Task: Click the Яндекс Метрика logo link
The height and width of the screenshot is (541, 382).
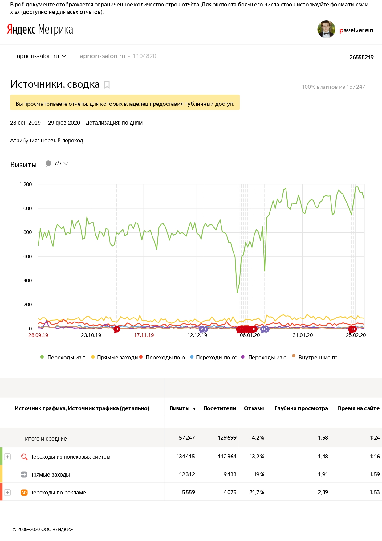Action: click(x=40, y=30)
